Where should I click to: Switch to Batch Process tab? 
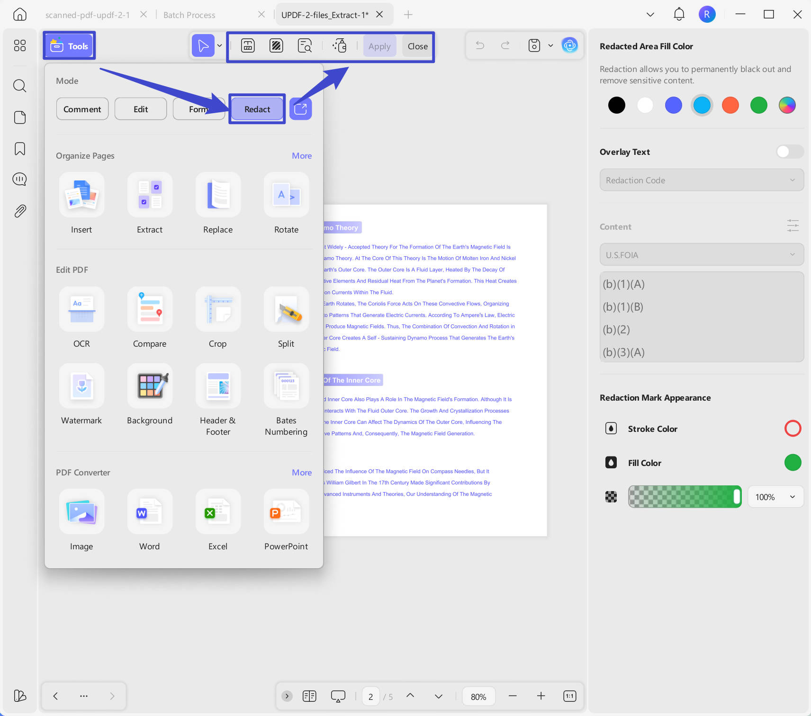click(x=189, y=15)
